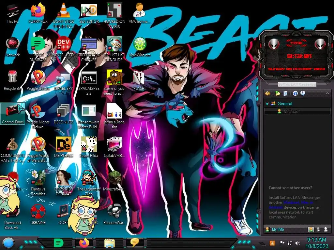
Task: Click the volume speaker tray icon
Action: pos(297,243)
